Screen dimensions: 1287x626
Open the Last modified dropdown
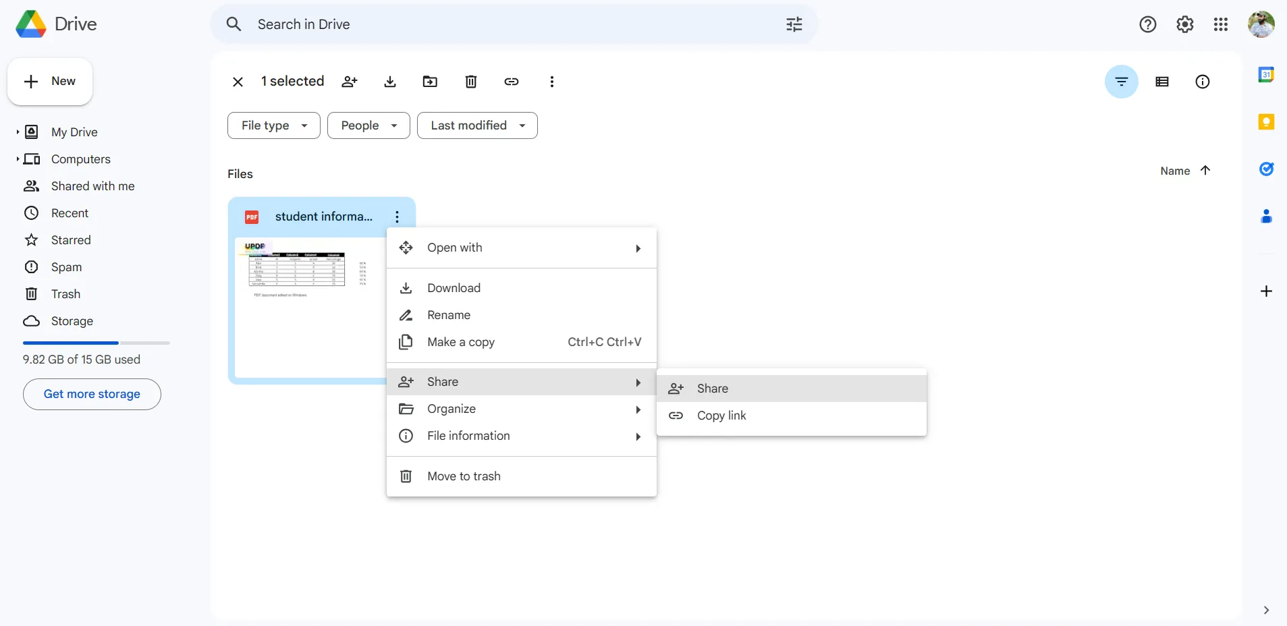pyautogui.click(x=478, y=125)
